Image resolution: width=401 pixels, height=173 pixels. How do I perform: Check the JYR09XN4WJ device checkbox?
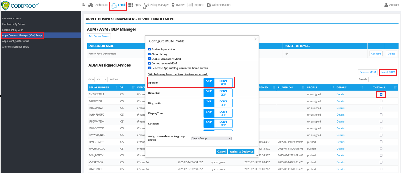[381, 108]
